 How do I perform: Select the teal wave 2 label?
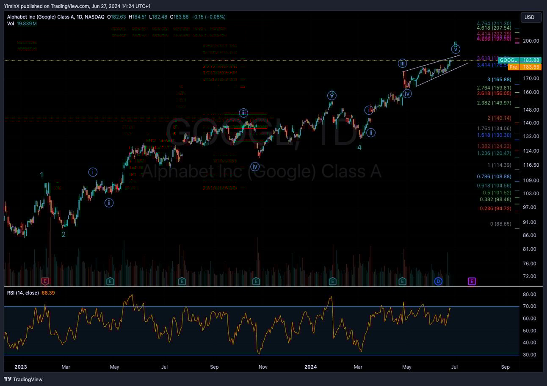pyautogui.click(x=64, y=234)
